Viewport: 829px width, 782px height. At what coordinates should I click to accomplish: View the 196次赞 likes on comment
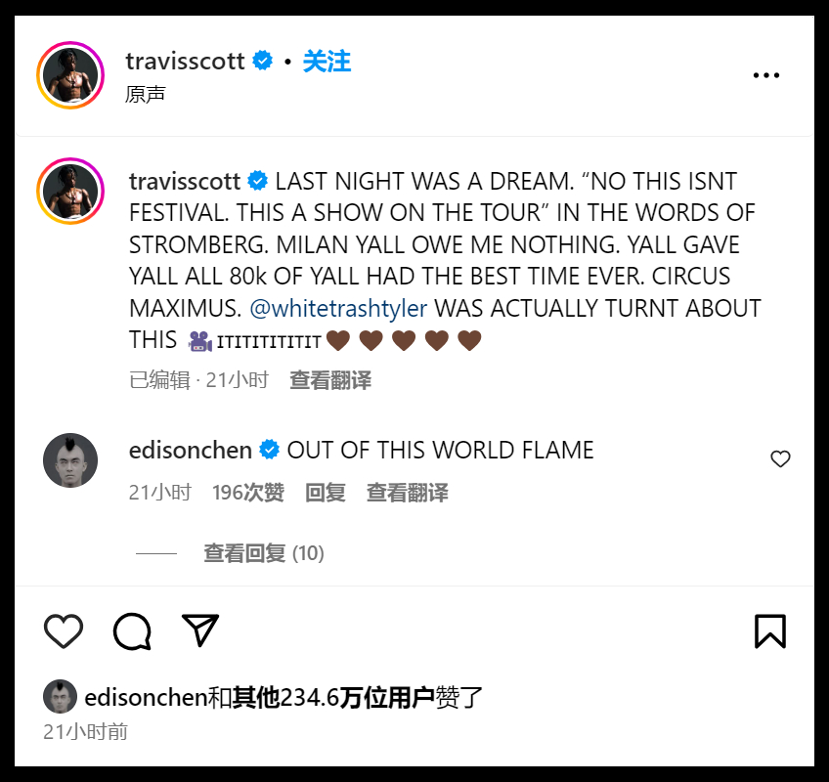click(248, 493)
